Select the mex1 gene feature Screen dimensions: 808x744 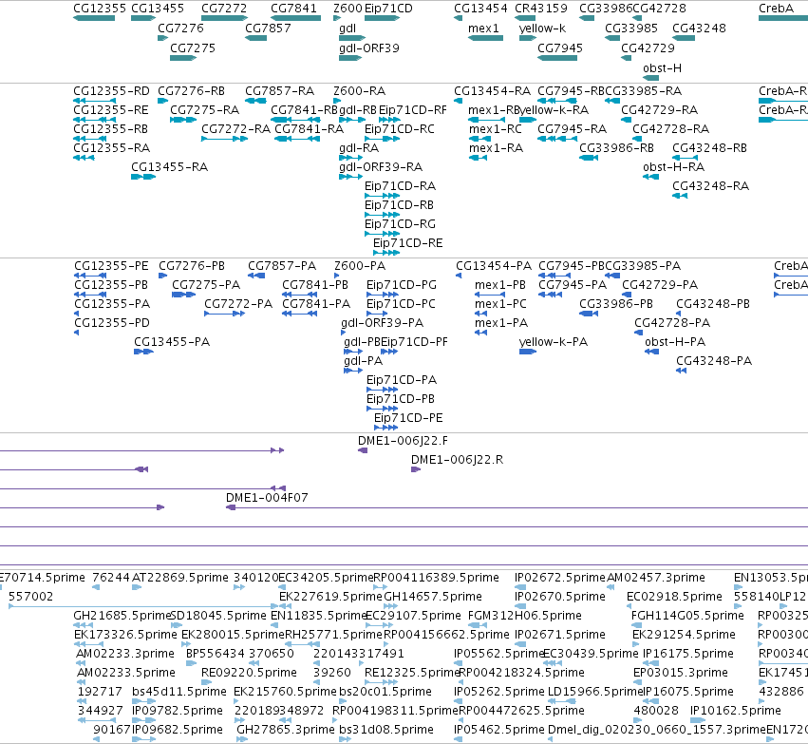[485, 38]
